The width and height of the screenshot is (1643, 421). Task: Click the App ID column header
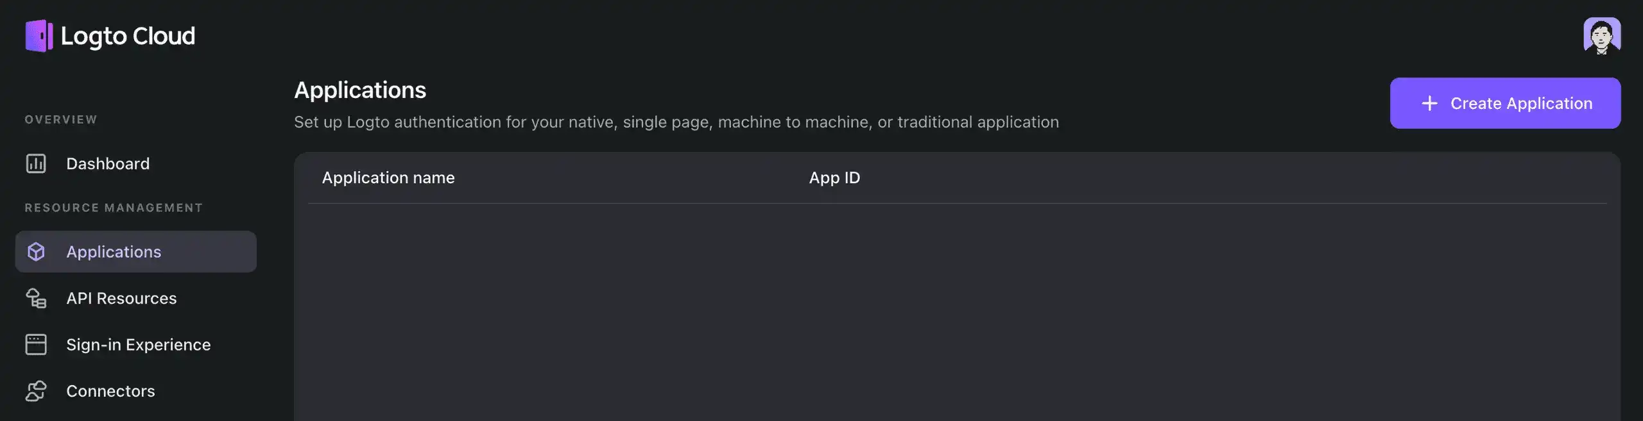click(834, 177)
